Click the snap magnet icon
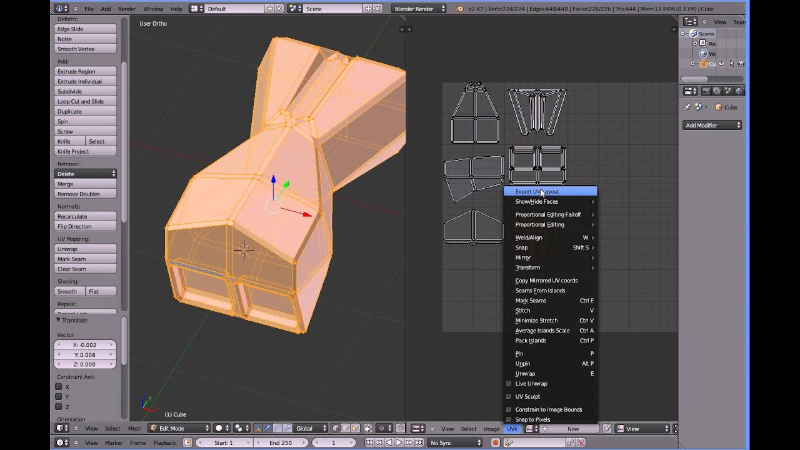 [x=401, y=428]
